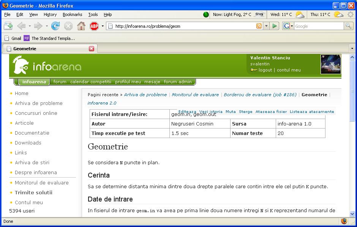The width and height of the screenshot is (357, 227).
Task: Open profilul meu link
Action: tap(128, 82)
